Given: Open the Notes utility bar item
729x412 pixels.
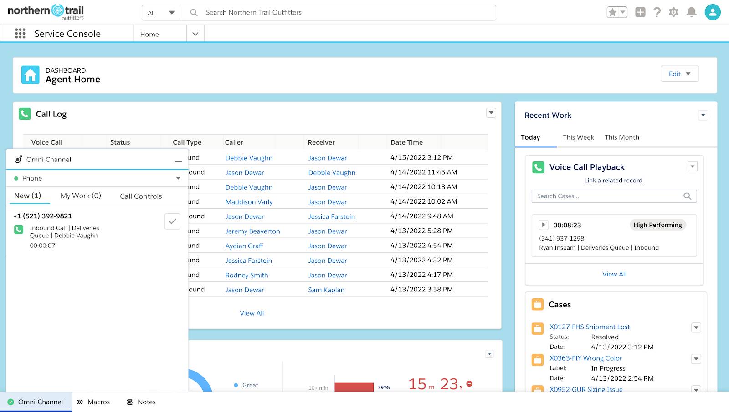Looking at the screenshot, I should (141, 402).
